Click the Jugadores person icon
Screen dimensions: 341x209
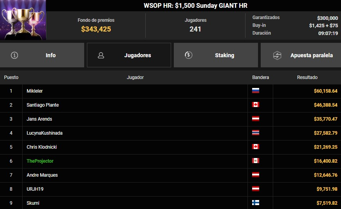click(x=101, y=55)
